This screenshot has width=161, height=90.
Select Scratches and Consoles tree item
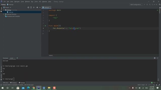[x=12, y=16]
